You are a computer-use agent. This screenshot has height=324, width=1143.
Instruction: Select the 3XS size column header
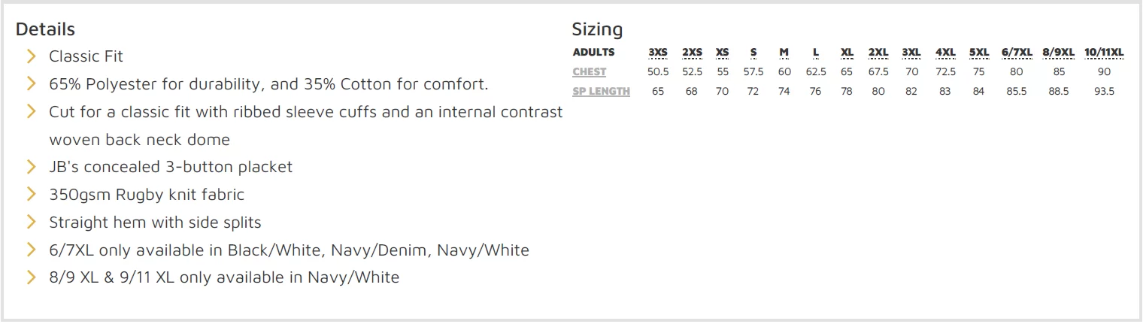pos(658,53)
